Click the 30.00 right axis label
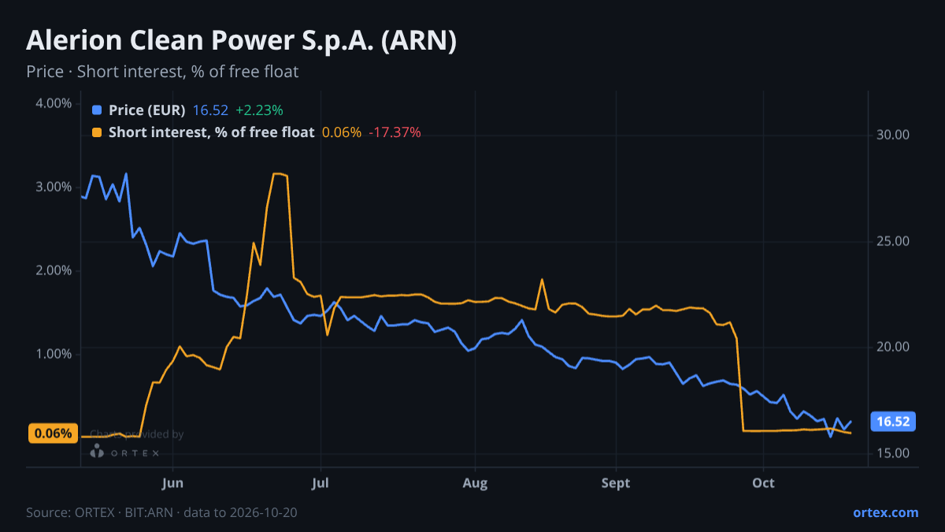 (x=893, y=135)
